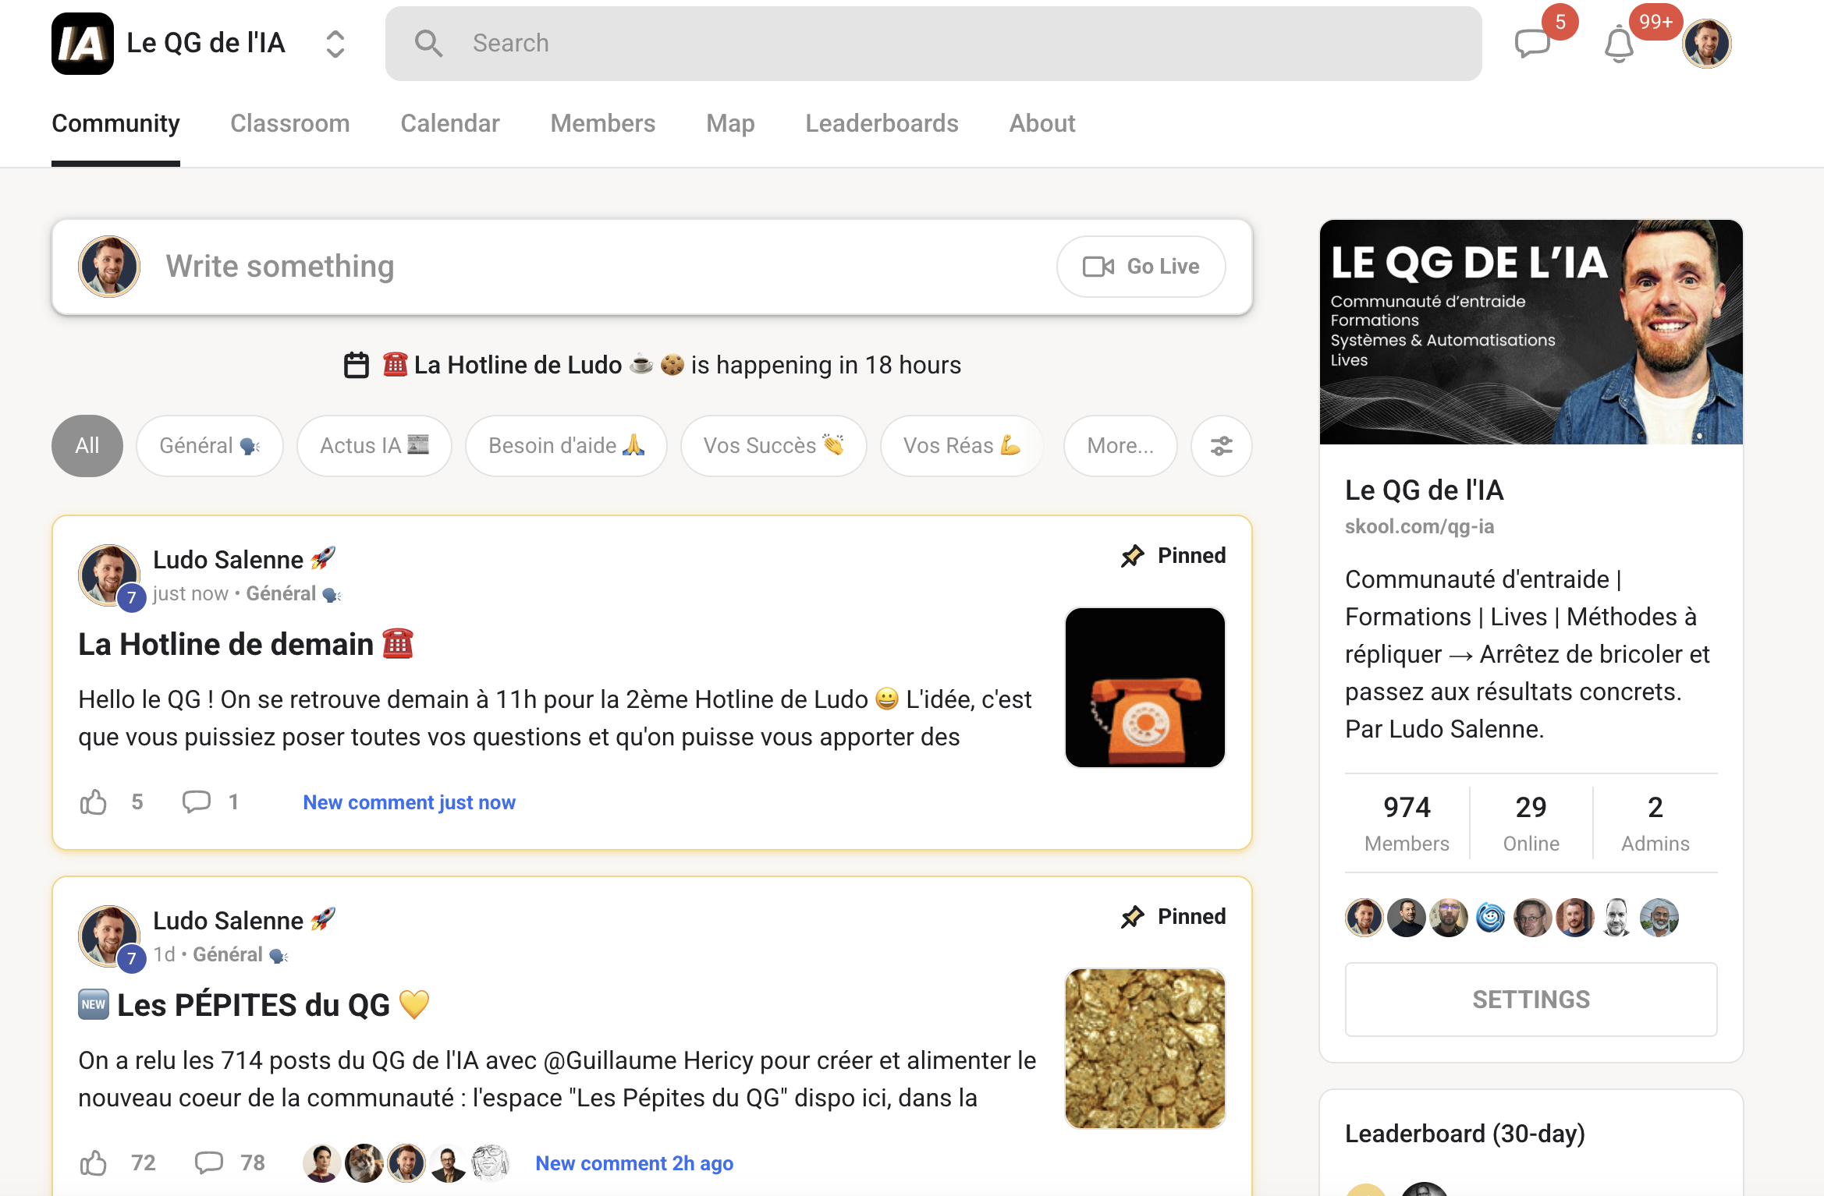1824x1196 pixels.
Task: Select the All category filter
Action: 87,446
